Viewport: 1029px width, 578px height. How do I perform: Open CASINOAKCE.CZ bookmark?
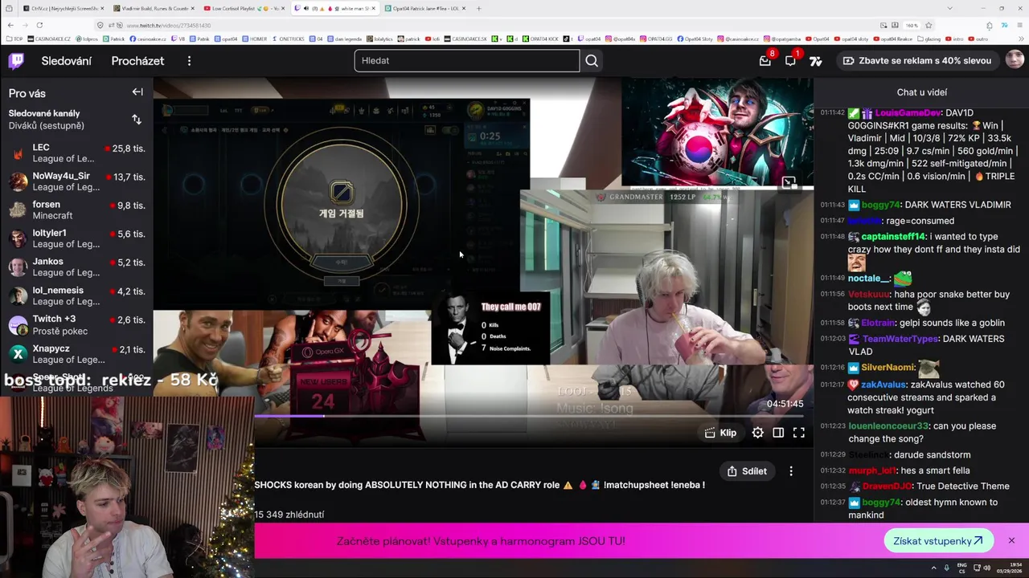49,39
